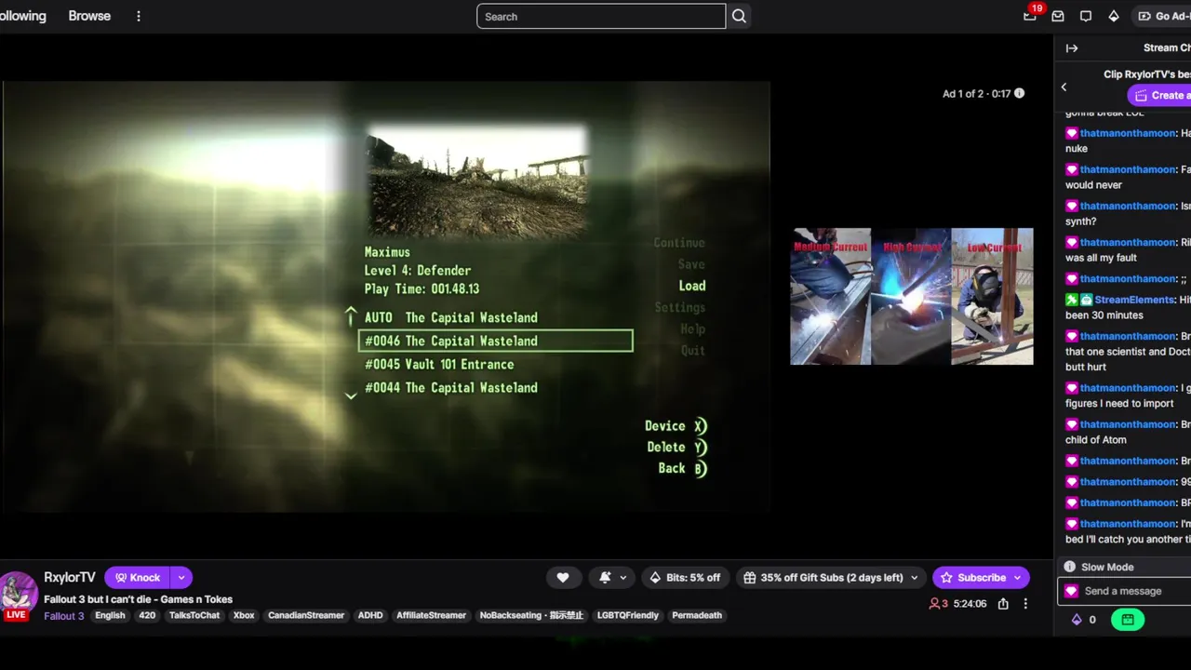Click the English tag

pos(110,616)
